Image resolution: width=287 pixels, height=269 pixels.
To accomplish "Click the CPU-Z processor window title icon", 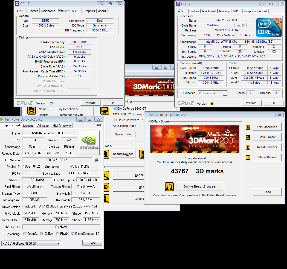I will coord(178,4).
